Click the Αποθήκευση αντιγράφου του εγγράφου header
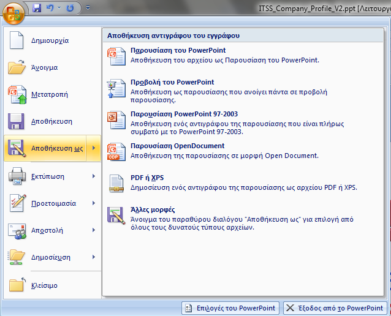391x316 pixels. 173,36
